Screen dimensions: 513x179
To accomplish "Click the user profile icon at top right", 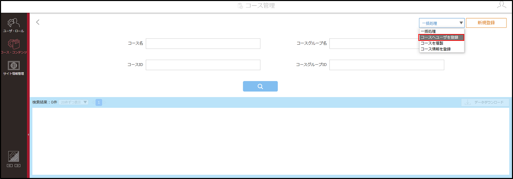I will point(501,5).
